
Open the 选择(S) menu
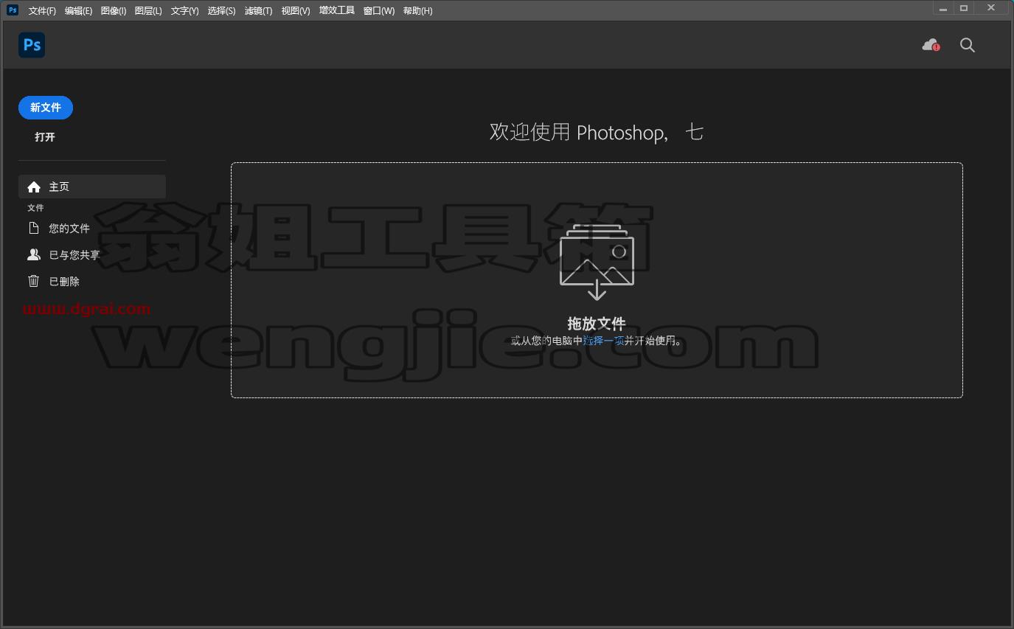(x=221, y=10)
